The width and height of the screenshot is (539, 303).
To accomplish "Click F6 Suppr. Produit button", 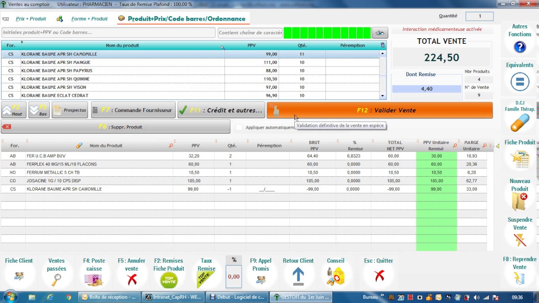I will (x=115, y=127).
